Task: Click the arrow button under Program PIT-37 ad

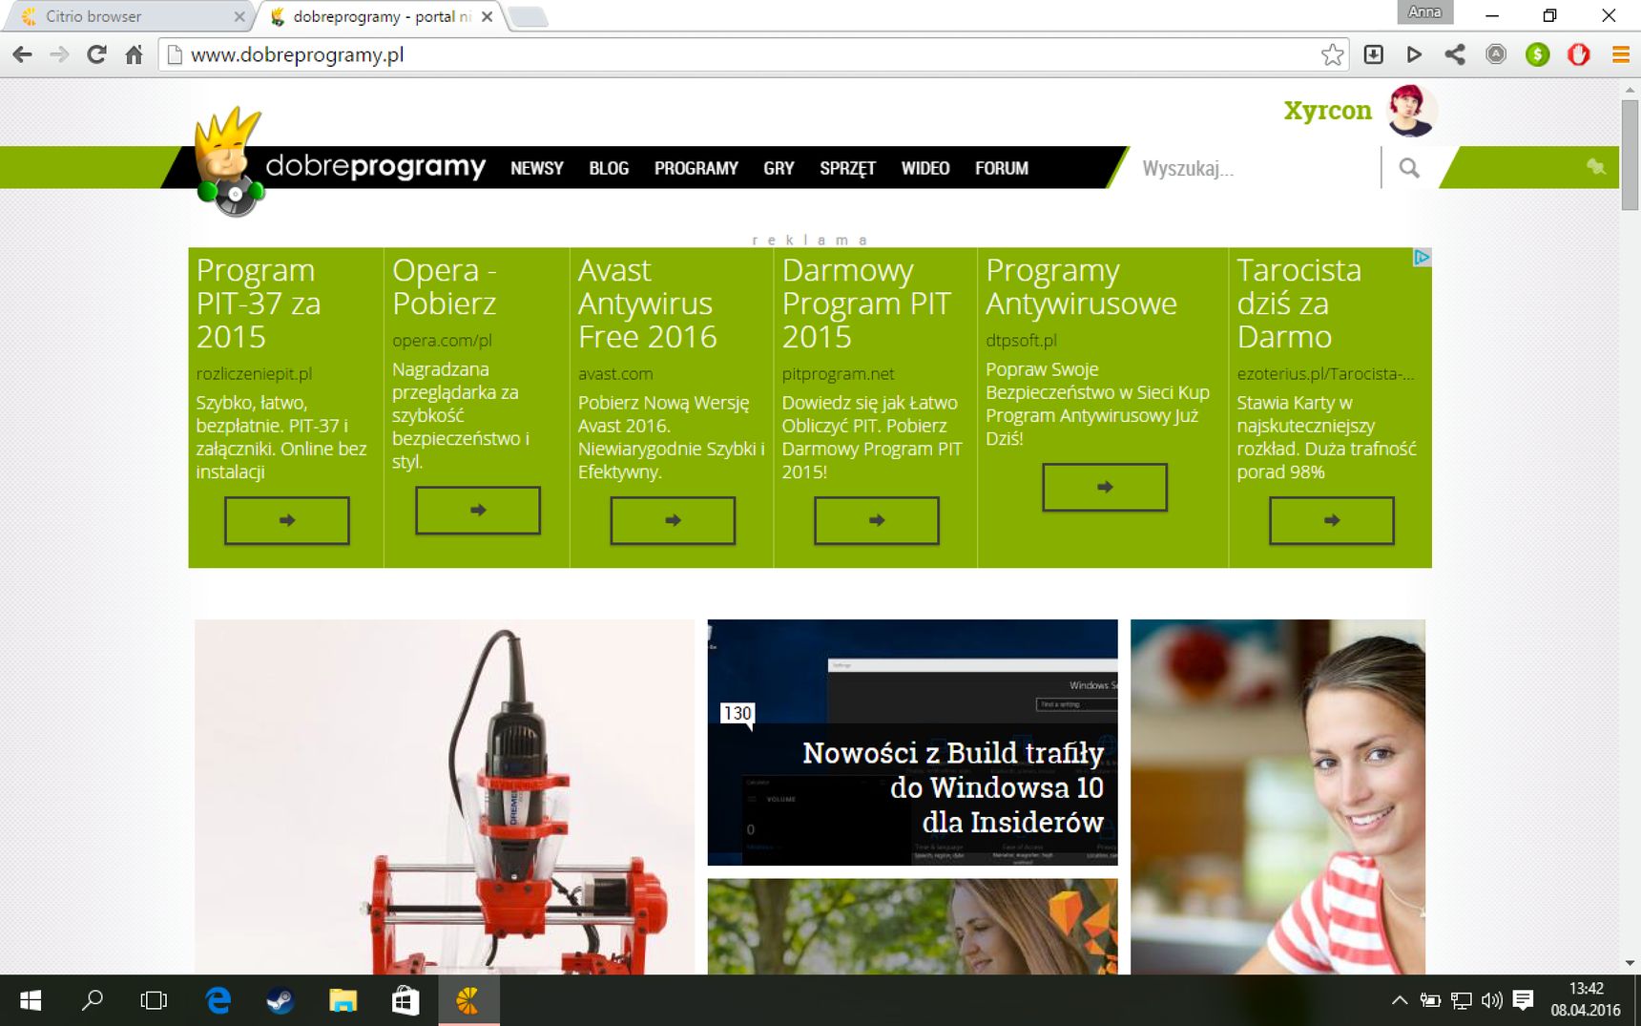Action: coord(287,520)
